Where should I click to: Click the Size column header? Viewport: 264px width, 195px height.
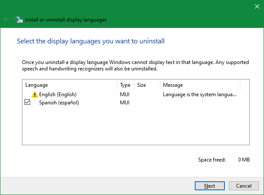click(x=147, y=85)
